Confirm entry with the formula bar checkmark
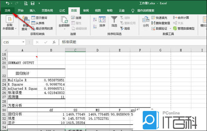207x131 pixels. tap(46, 42)
